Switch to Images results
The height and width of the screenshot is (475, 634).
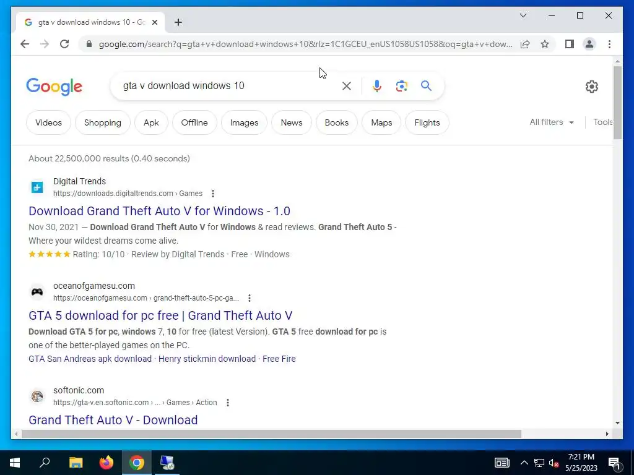pos(244,122)
